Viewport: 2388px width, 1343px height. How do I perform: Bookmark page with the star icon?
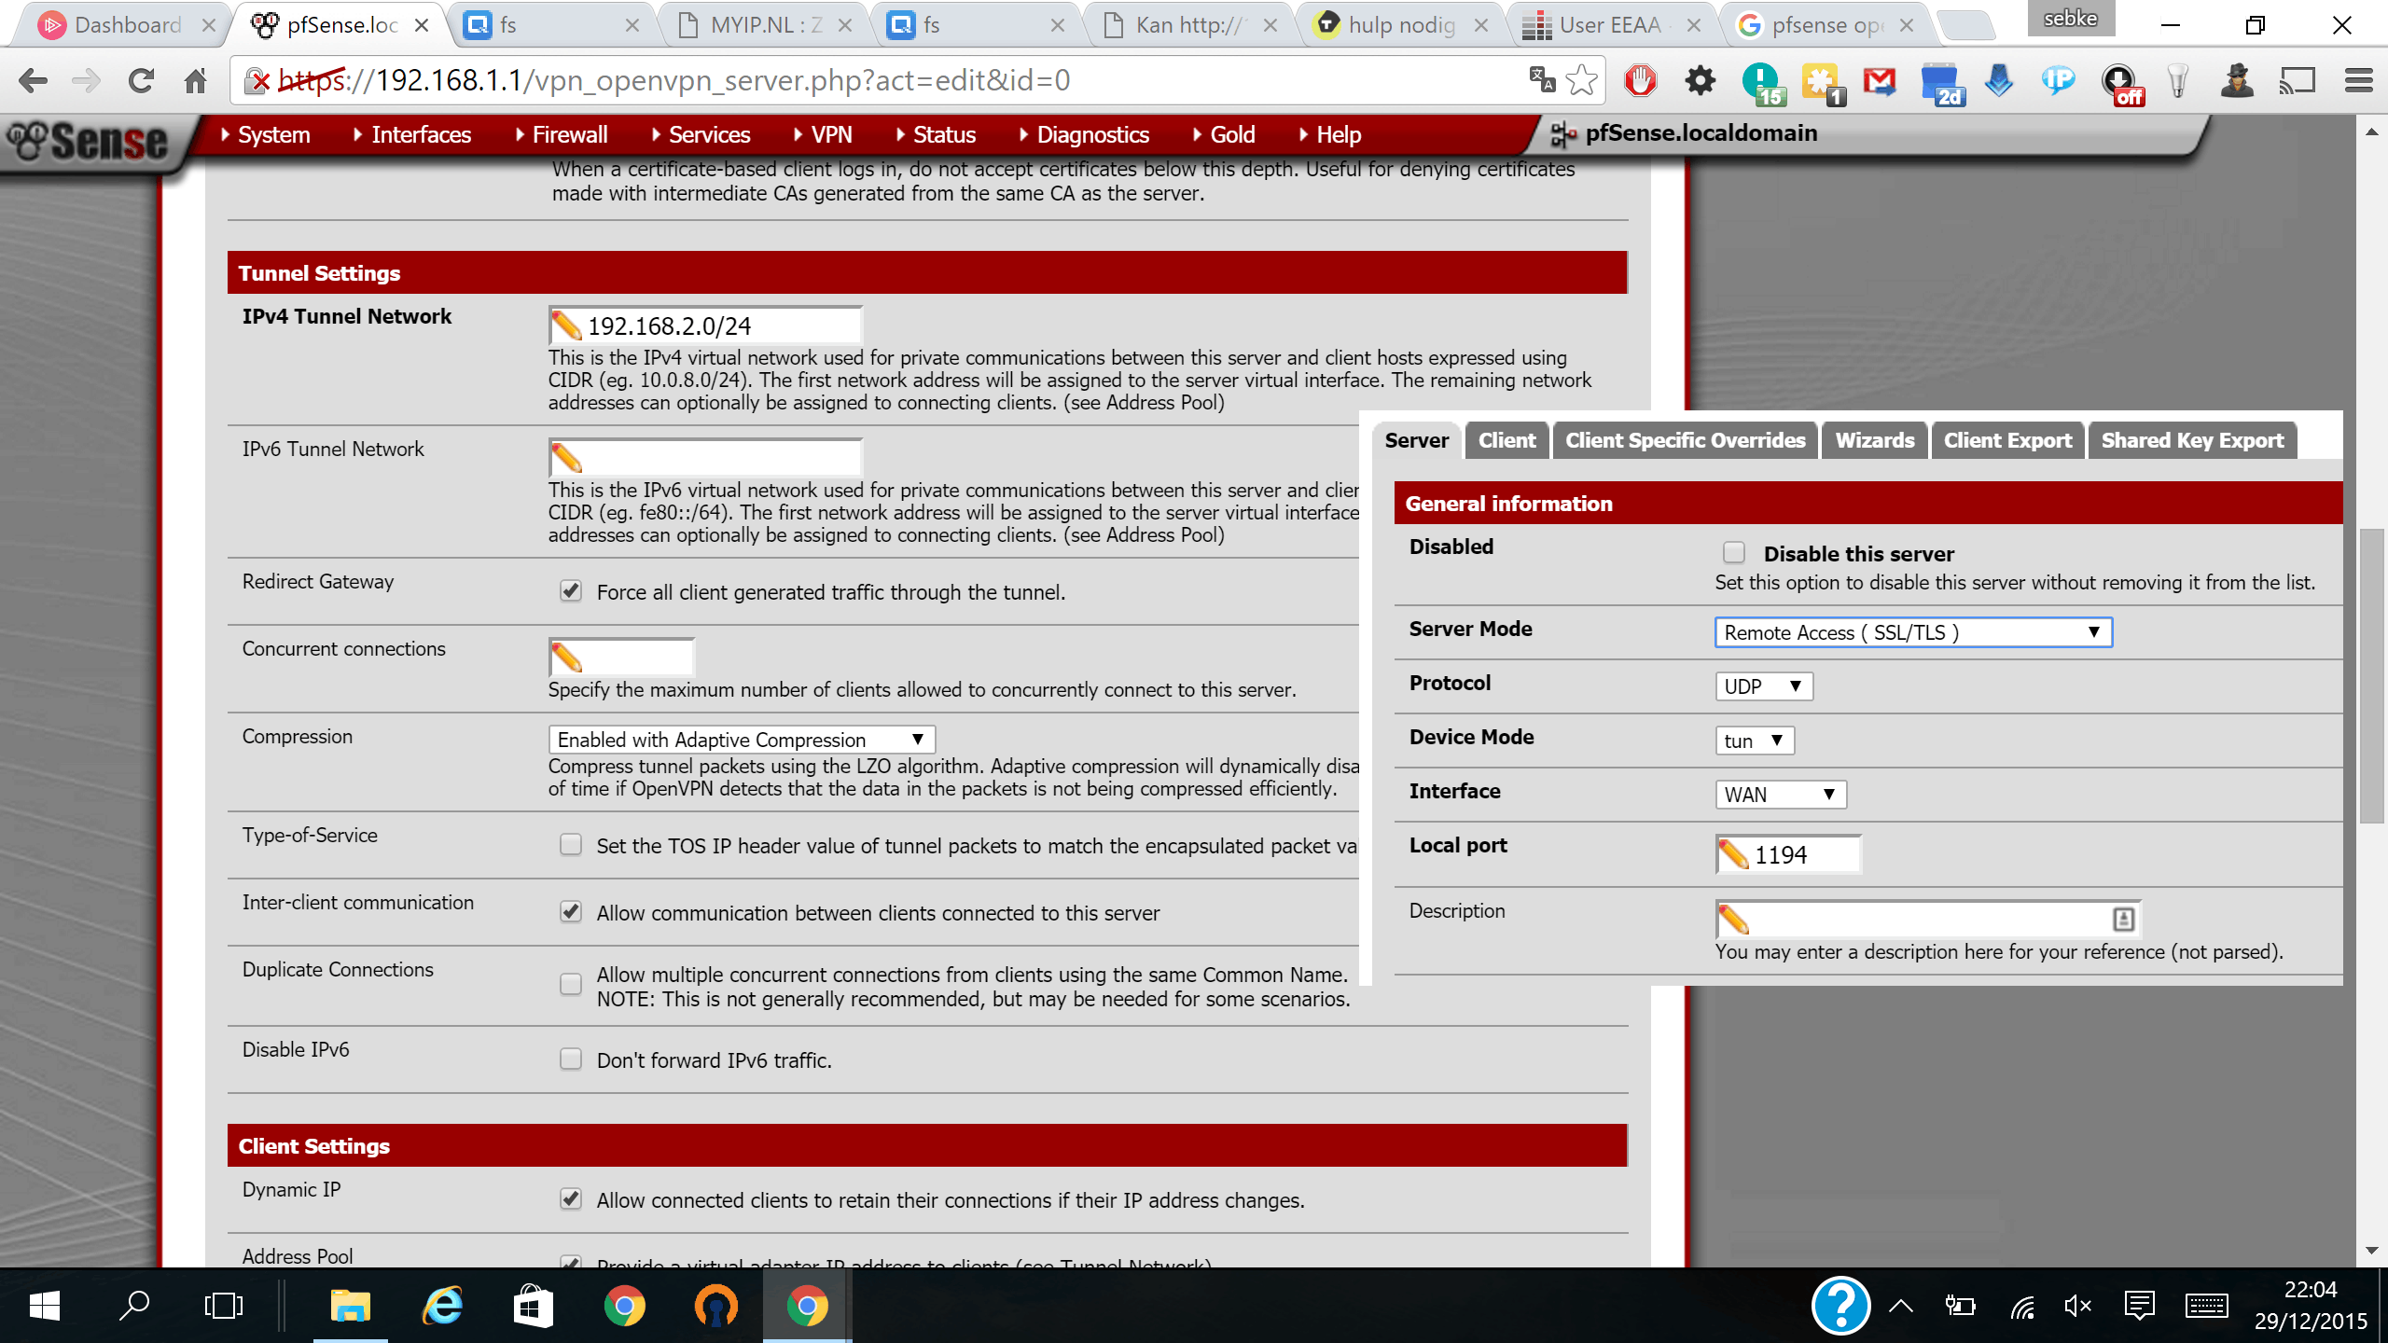coord(1582,81)
